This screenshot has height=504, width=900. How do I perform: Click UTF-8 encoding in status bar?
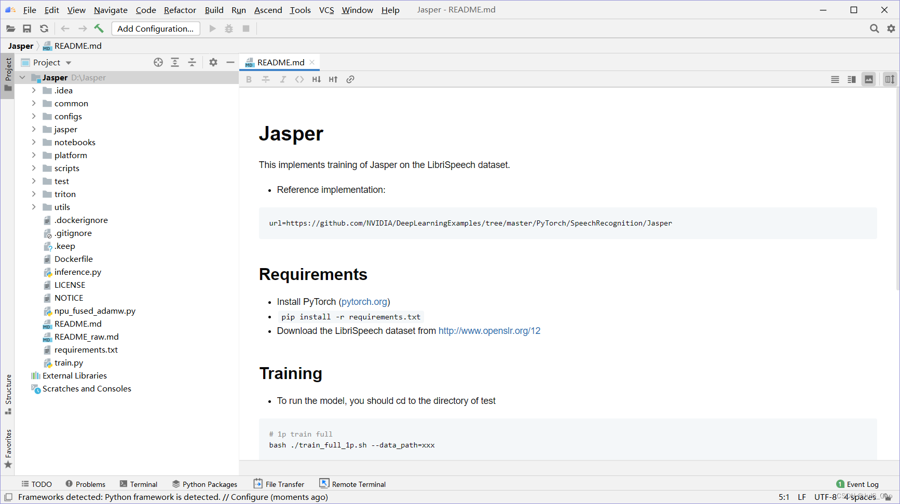825,497
